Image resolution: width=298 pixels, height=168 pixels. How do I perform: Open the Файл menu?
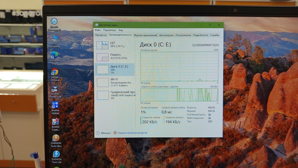[x=98, y=30]
